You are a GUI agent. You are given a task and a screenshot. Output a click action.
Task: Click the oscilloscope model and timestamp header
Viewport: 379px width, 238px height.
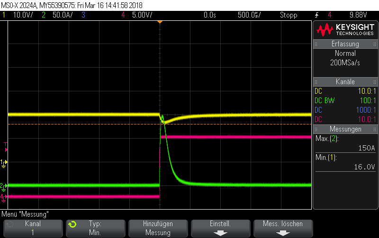72,5
